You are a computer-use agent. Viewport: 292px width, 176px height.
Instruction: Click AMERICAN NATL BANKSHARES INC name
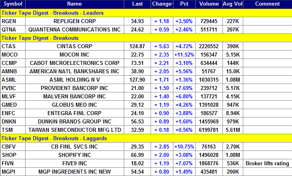(74, 71)
